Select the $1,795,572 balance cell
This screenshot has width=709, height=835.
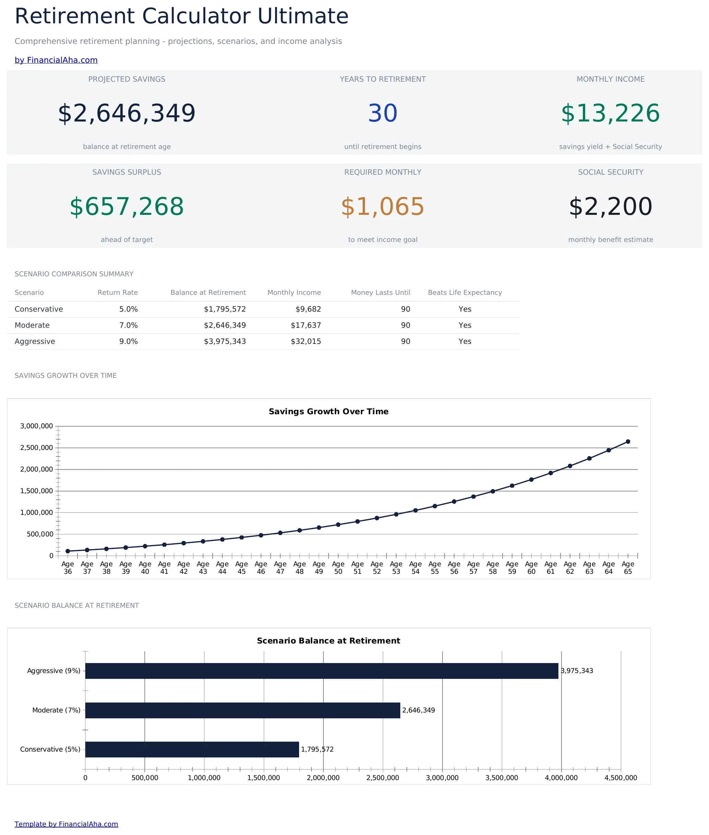tap(225, 309)
